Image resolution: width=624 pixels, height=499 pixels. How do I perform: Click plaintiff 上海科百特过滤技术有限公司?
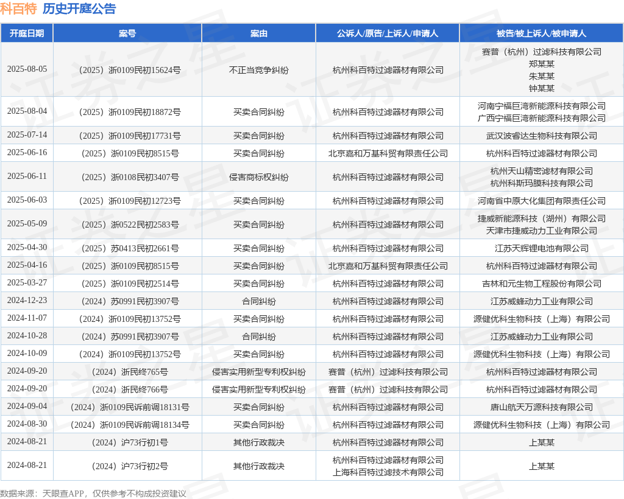tap(388, 472)
